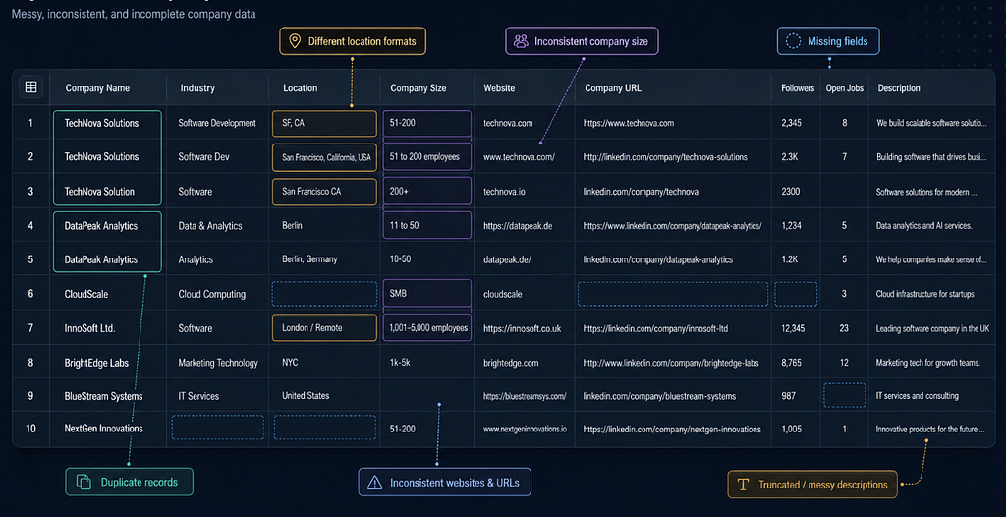Screen dimensions: 1006x517
Task: Open the https://bluestreamsys.com/ website link
Action: coord(525,396)
